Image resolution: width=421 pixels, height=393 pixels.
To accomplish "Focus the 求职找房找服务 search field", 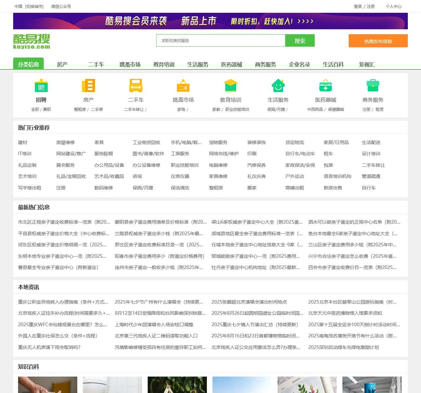I will [220, 41].
